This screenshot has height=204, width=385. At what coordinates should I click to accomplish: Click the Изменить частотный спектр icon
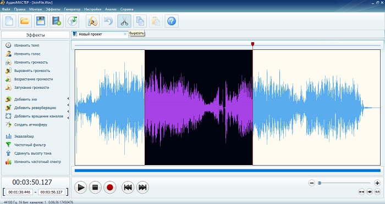[8, 162]
